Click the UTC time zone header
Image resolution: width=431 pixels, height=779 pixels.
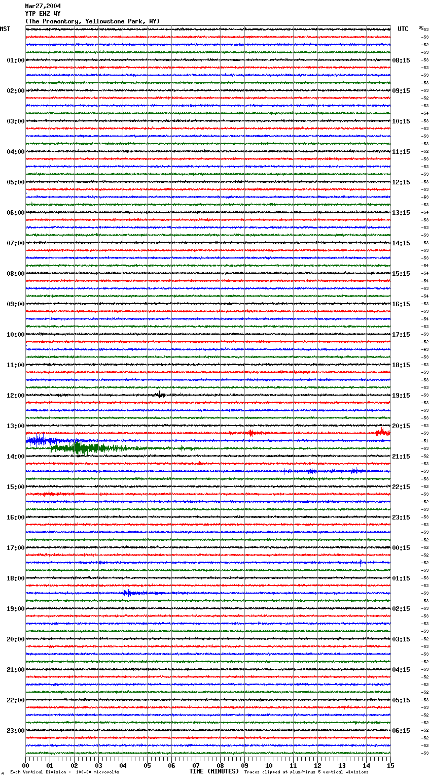pos(403,29)
